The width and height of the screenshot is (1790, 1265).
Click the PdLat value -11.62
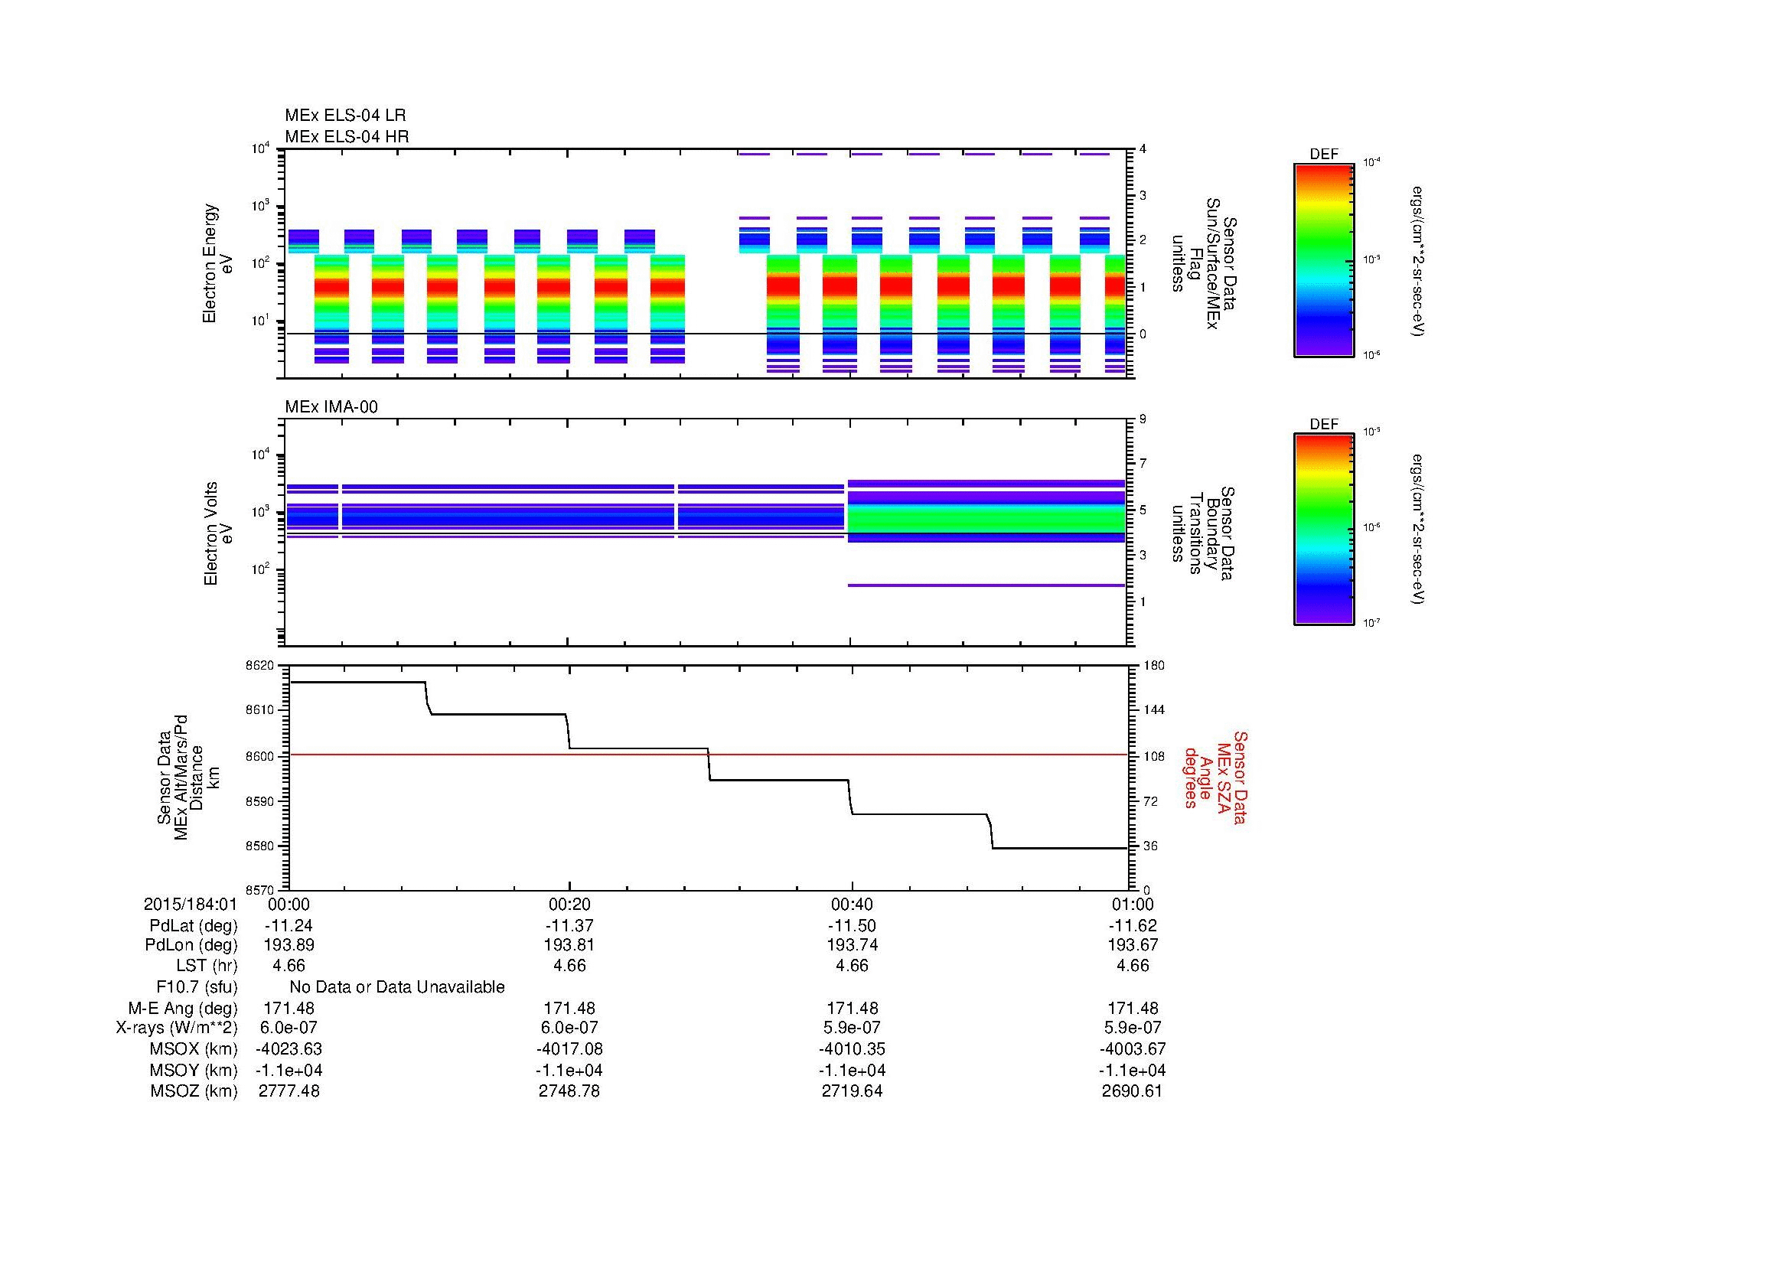(1133, 926)
